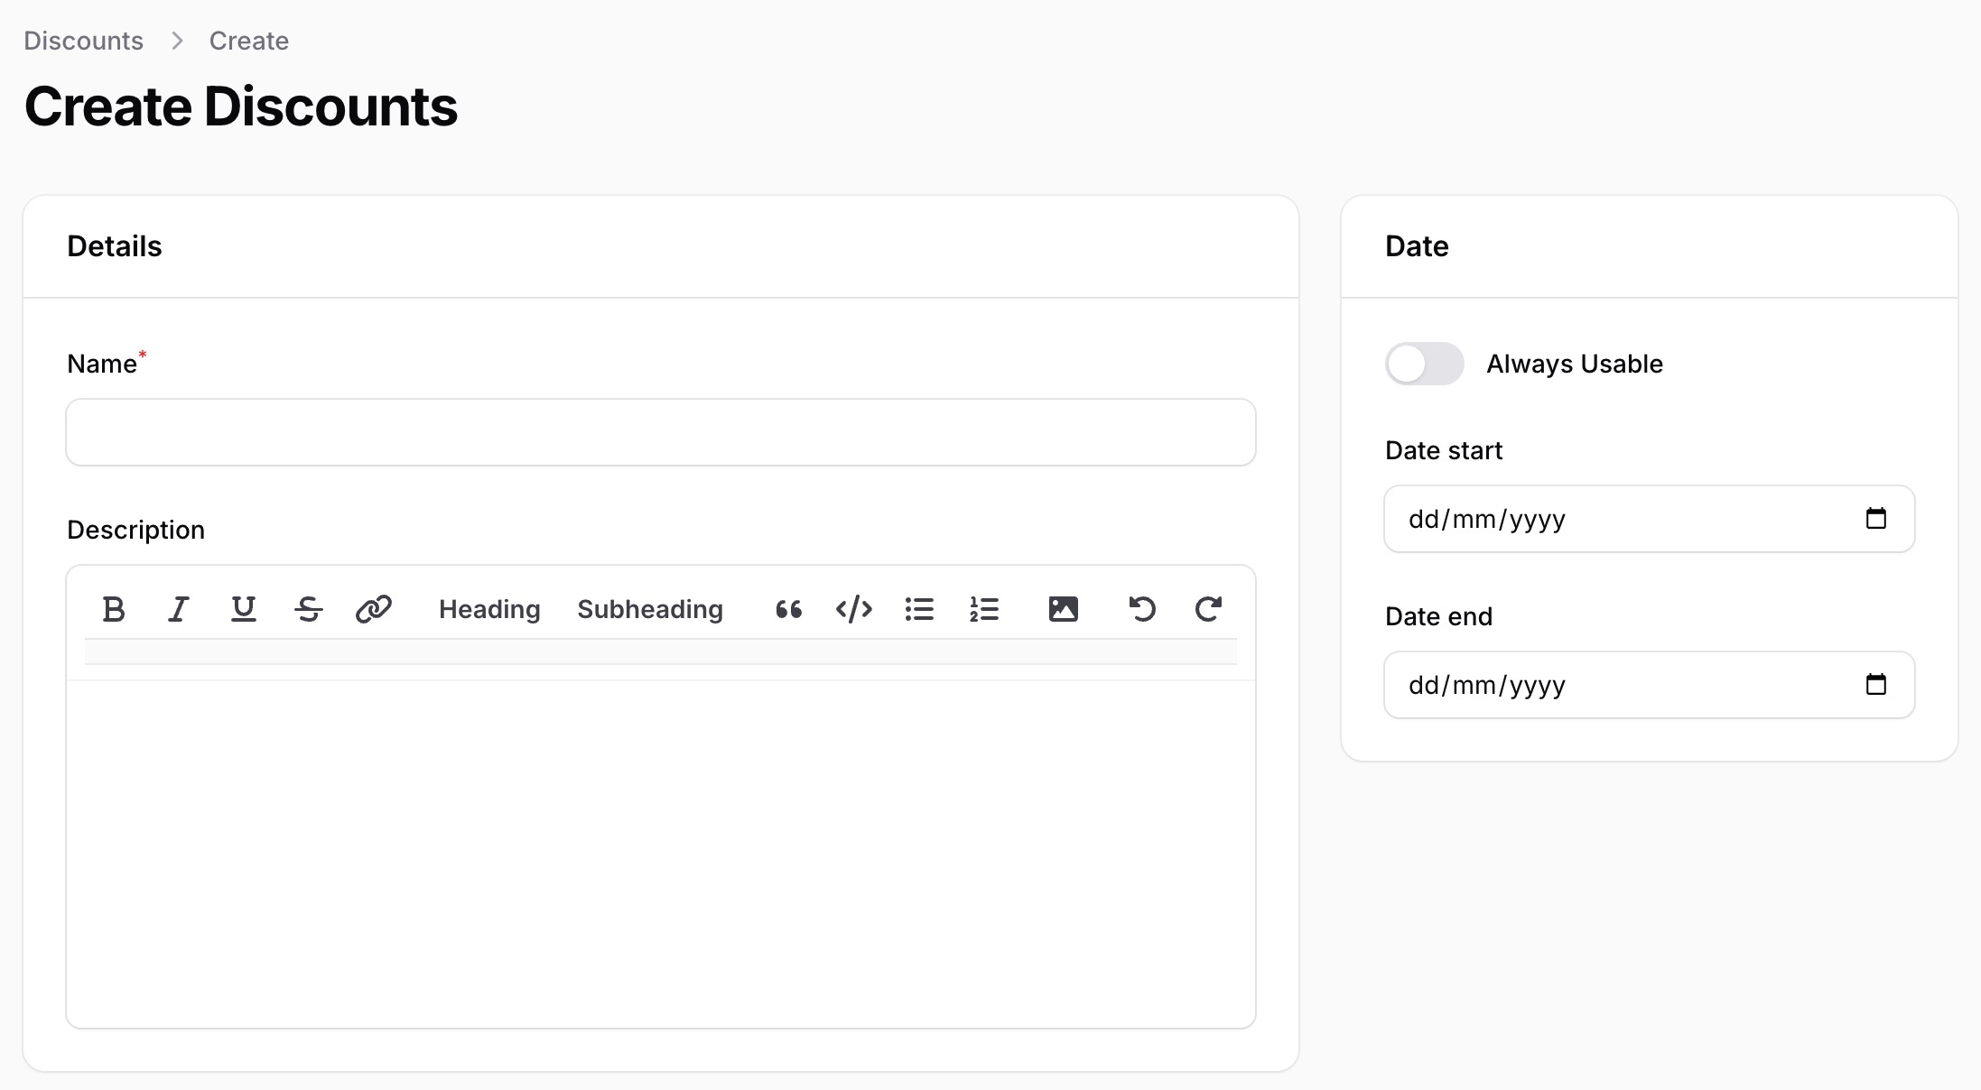The height and width of the screenshot is (1090, 1981).
Task: Go back to the Discounts breadcrumb
Action: click(83, 41)
